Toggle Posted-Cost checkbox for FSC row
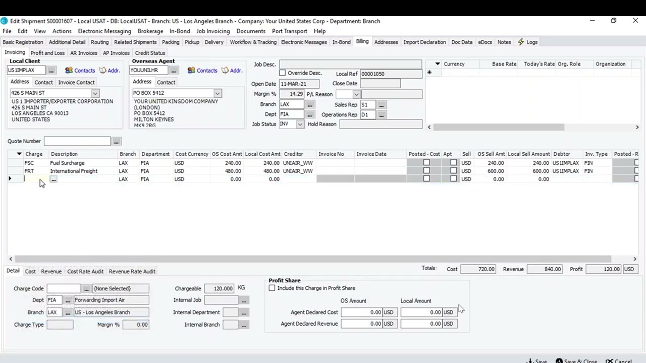The image size is (646, 363). tap(426, 163)
